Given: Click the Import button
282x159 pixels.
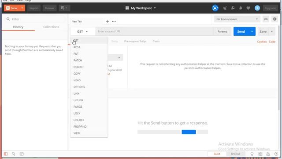Looking at the screenshot, I should coord(34,8).
